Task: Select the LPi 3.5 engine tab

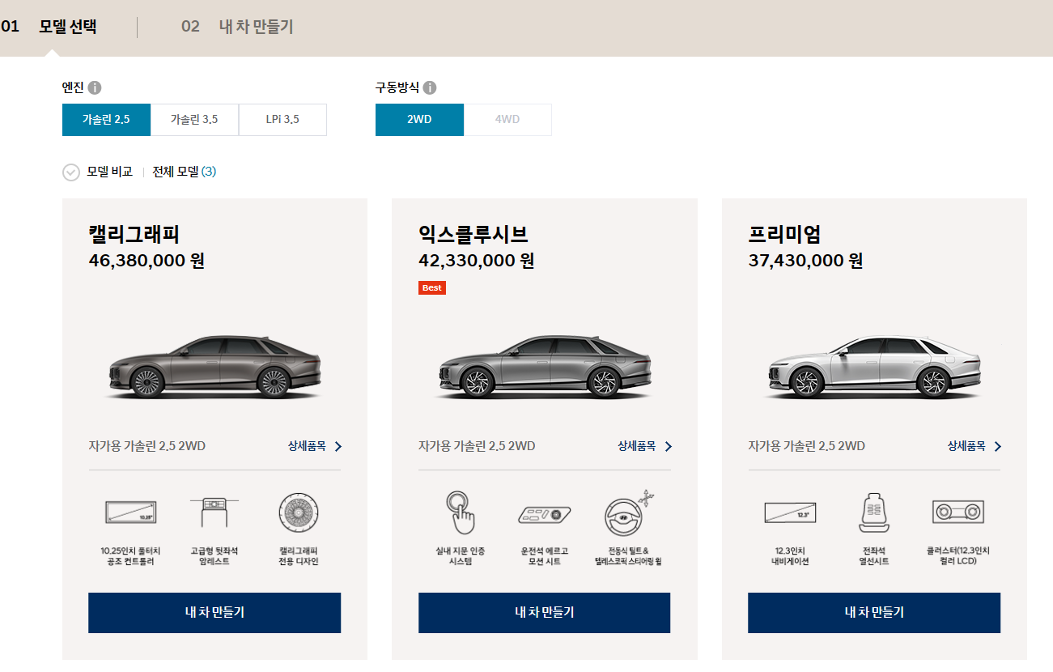Action: coord(282,119)
